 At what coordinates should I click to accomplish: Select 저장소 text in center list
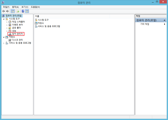(x=41, y=23)
